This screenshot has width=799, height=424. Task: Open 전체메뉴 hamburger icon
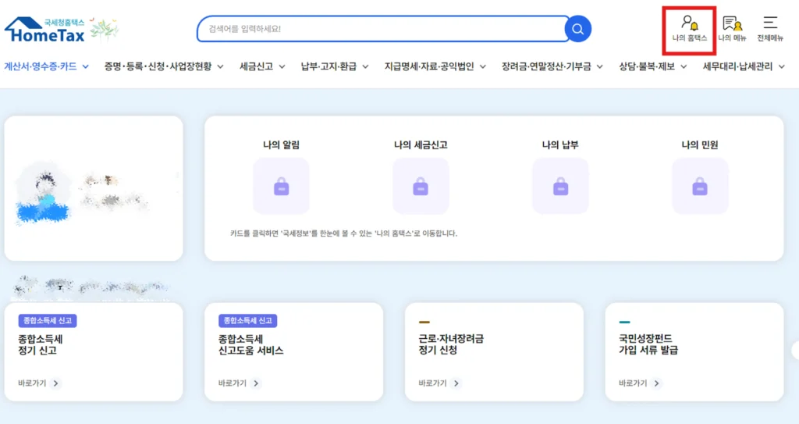[770, 29]
